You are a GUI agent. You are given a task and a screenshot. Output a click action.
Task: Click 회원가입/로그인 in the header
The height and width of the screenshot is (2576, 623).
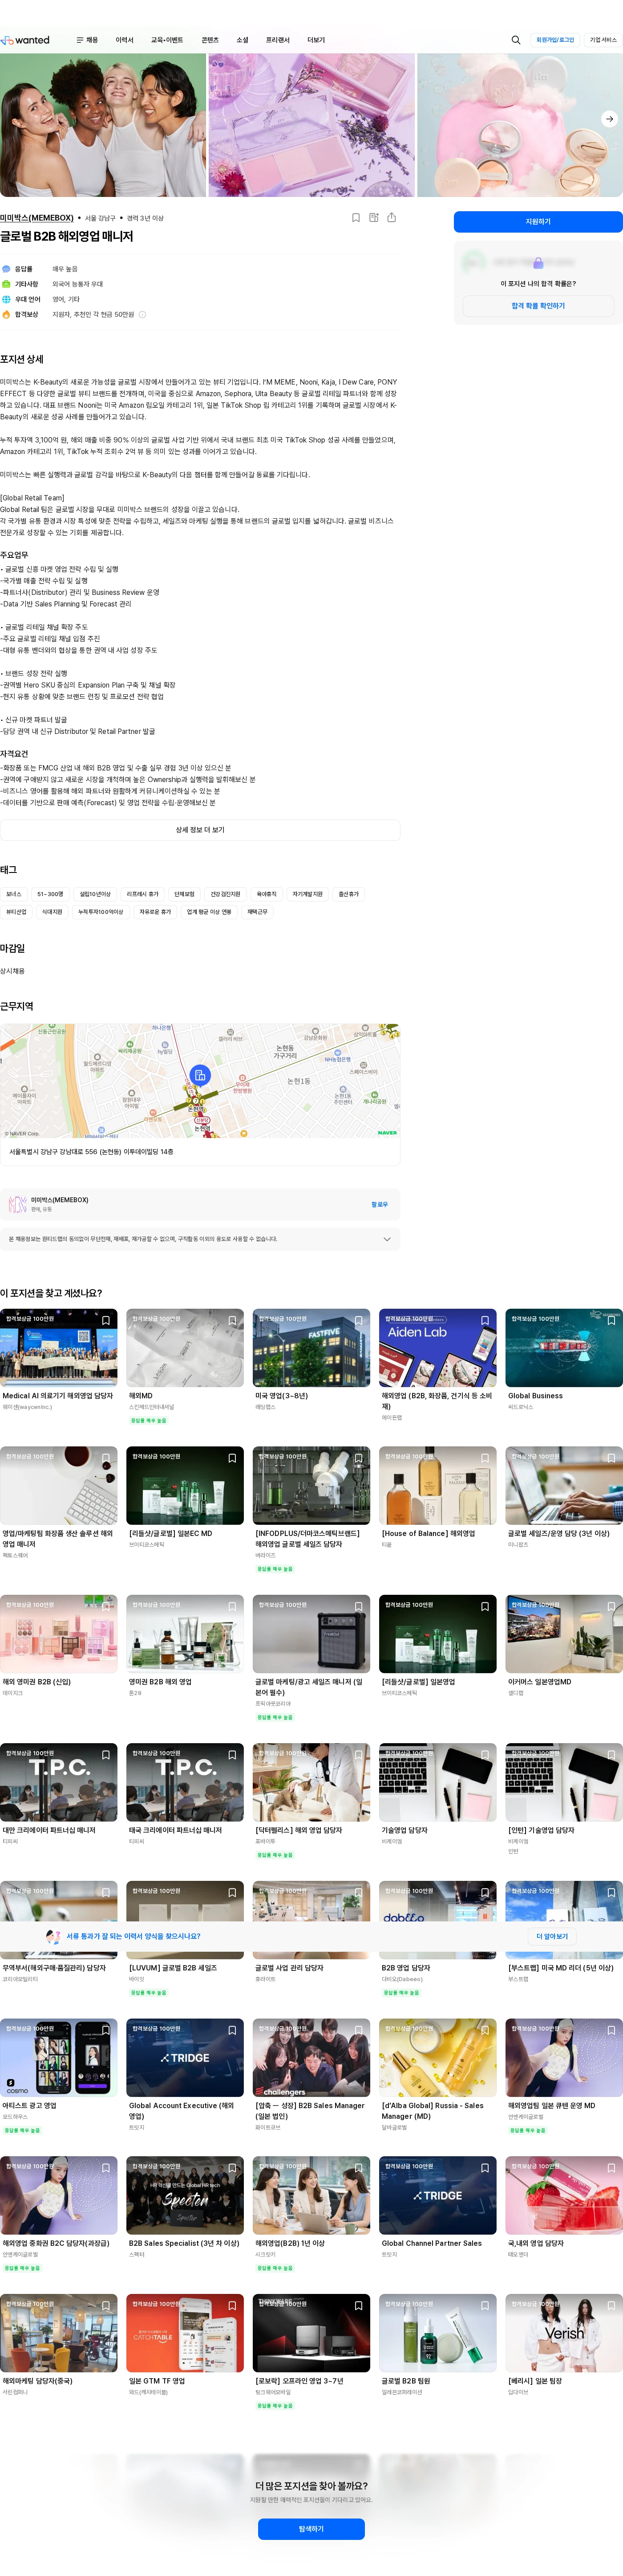click(x=555, y=40)
